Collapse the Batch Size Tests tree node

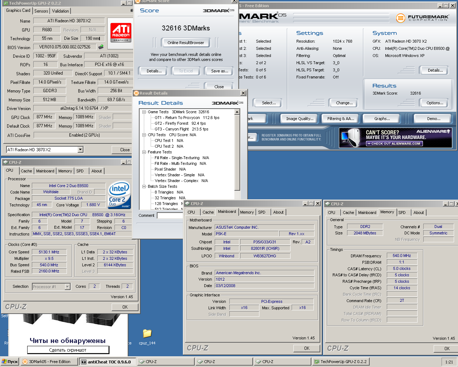pos(144,186)
